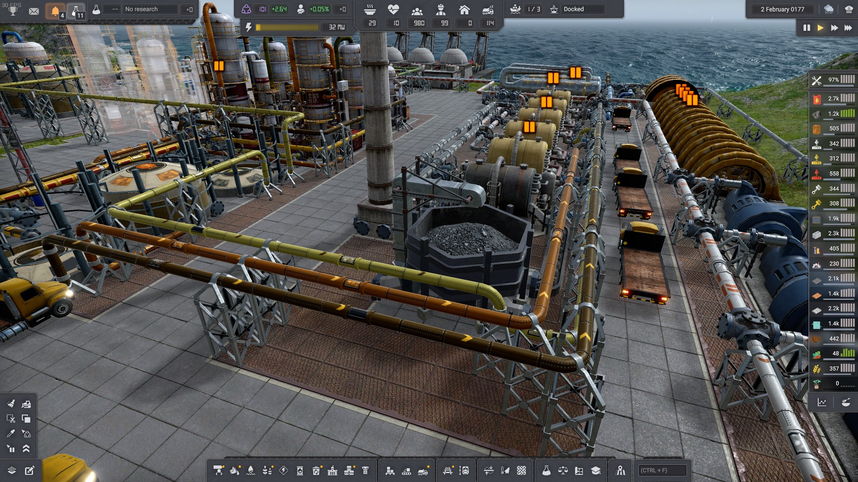The height and width of the screenshot is (482, 858).
Task: Open the trade balance scales menu
Action: pos(563,470)
